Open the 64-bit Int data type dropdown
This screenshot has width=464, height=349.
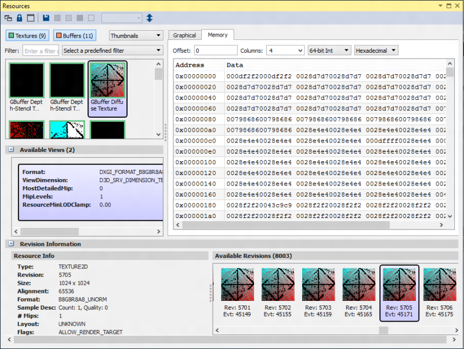329,50
